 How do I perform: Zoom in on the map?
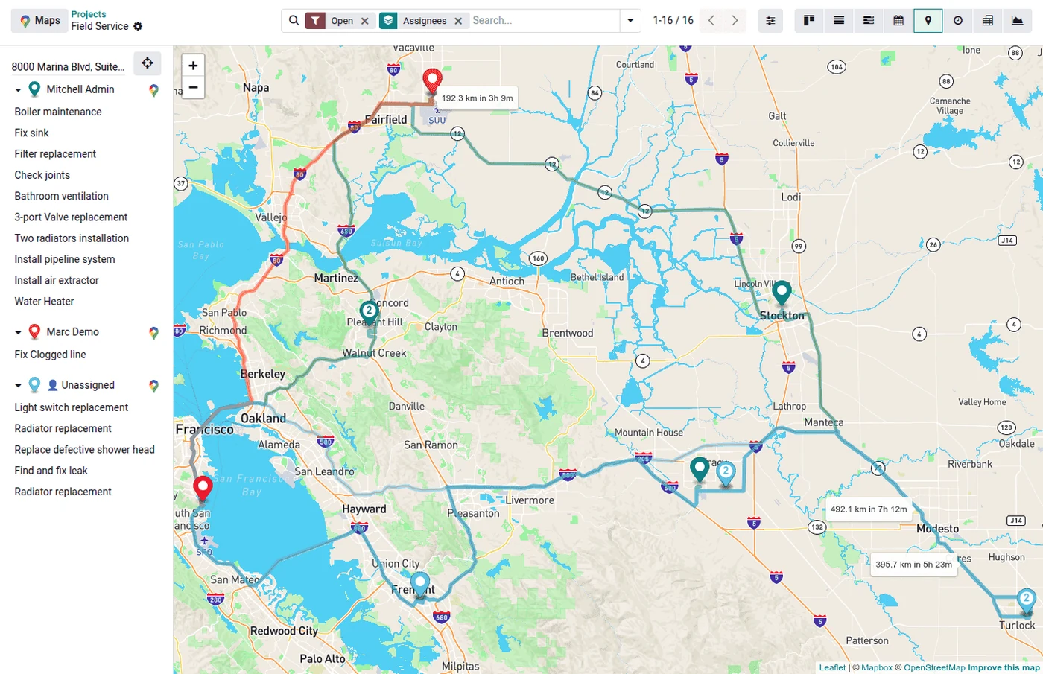pos(193,66)
